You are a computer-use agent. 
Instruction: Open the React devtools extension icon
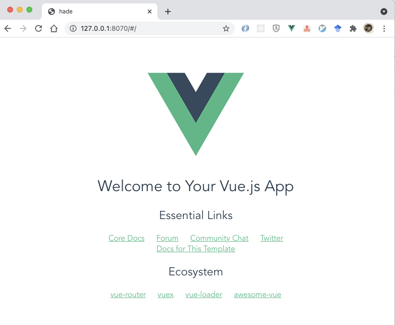coord(261,28)
